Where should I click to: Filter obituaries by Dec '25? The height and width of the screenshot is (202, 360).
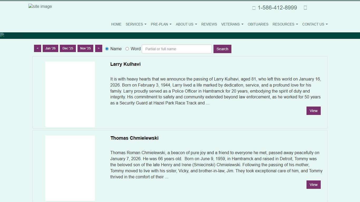(x=68, y=48)
